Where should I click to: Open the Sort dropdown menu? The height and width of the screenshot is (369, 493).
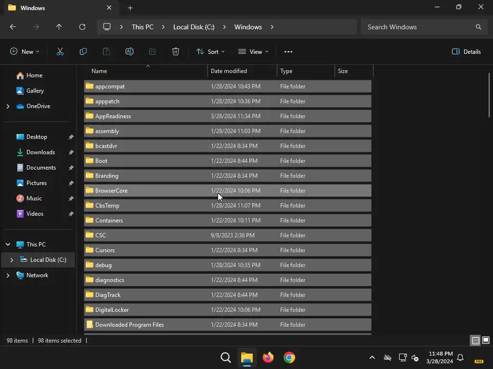tap(210, 52)
